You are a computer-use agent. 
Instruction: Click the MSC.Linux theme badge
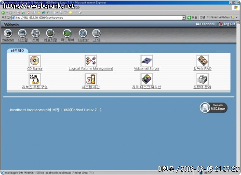click(x=214, y=107)
